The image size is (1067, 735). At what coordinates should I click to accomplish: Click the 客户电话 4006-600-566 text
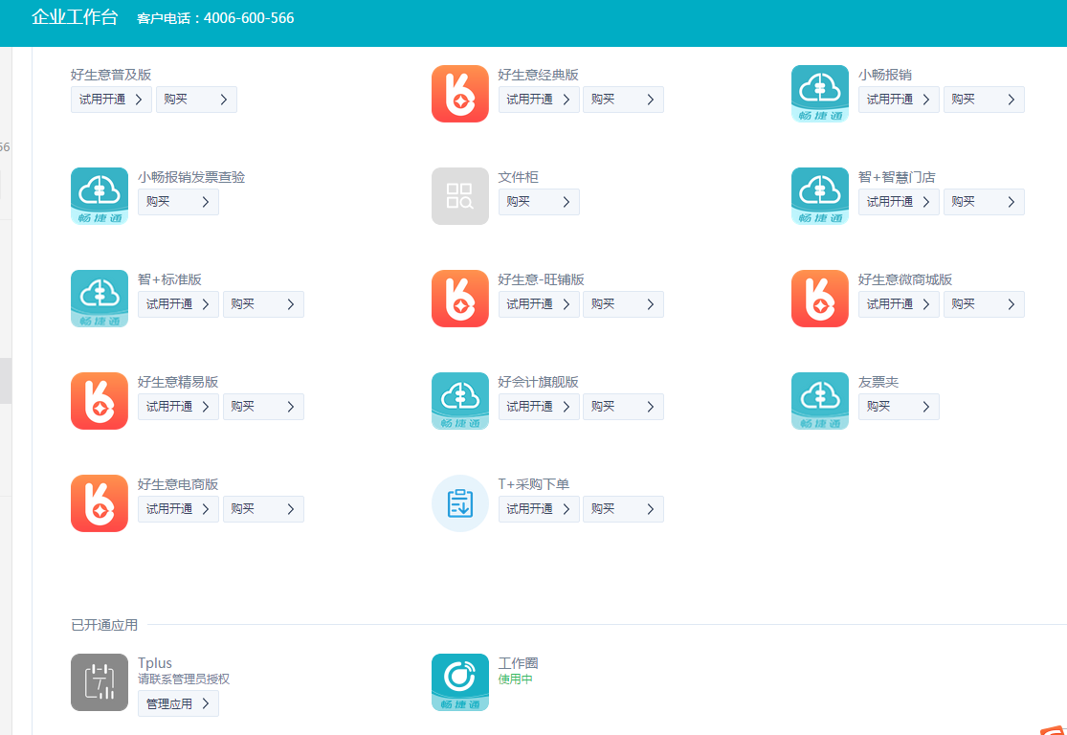pos(215,18)
